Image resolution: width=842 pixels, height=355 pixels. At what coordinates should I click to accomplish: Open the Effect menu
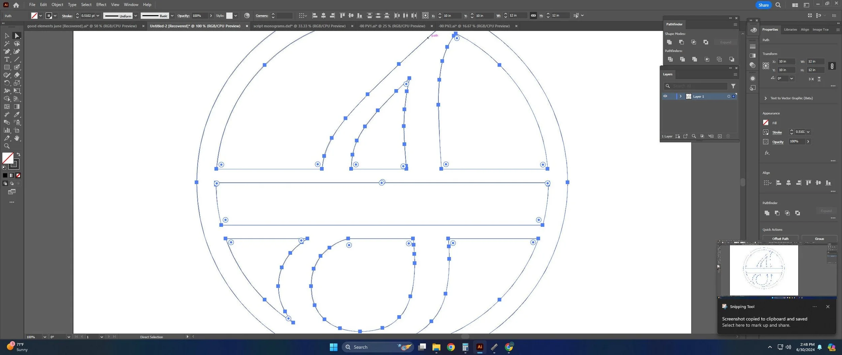click(x=101, y=5)
